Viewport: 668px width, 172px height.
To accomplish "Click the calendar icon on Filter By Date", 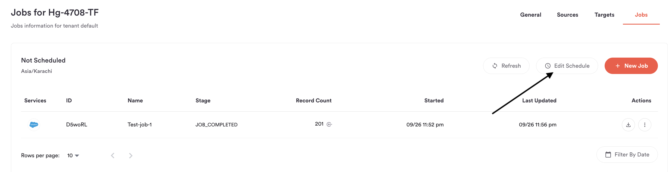I will tap(608, 155).
